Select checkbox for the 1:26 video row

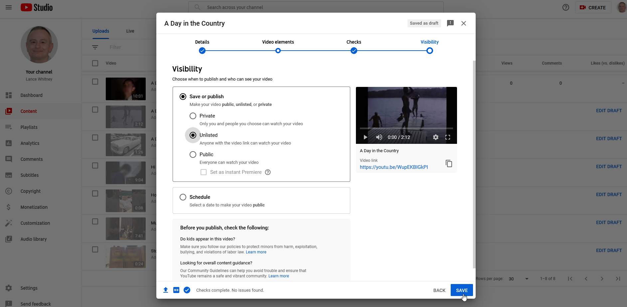click(95, 138)
